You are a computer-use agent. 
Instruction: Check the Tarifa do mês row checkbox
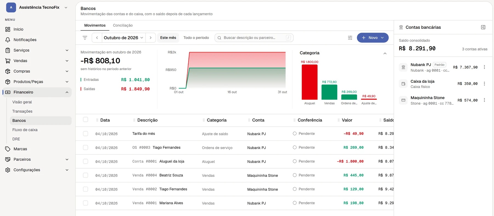[86, 133]
